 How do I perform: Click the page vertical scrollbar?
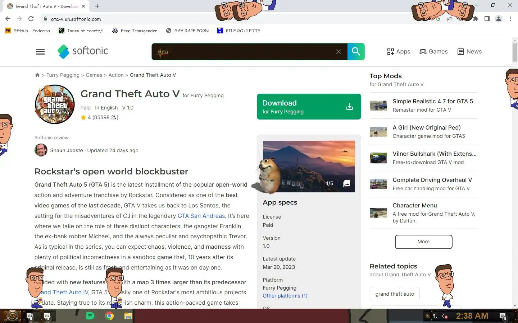[x=515, y=52]
